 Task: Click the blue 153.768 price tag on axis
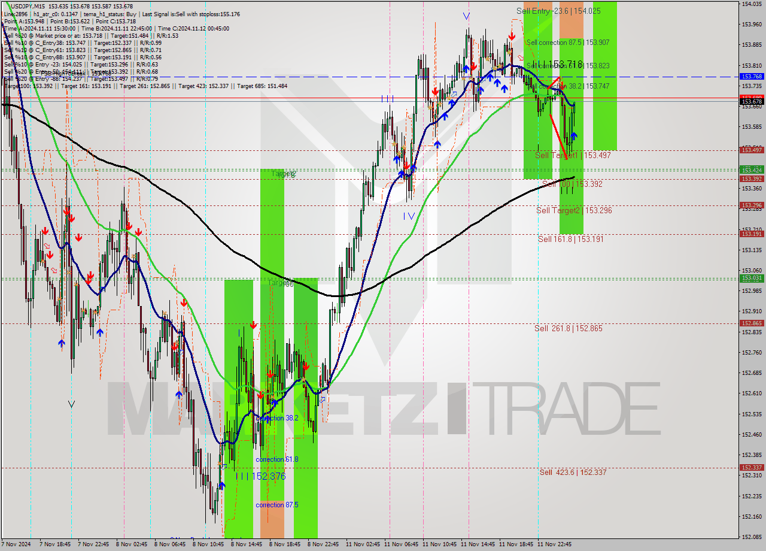coord(752,77)
